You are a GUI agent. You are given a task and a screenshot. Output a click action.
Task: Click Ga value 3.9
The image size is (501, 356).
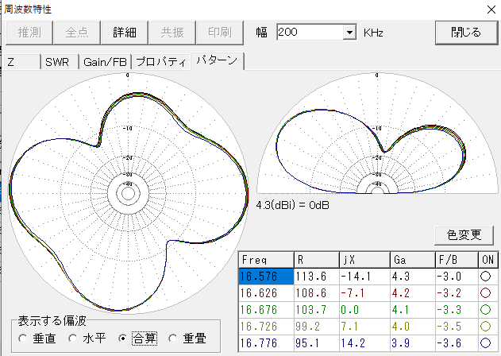[413, 342]
